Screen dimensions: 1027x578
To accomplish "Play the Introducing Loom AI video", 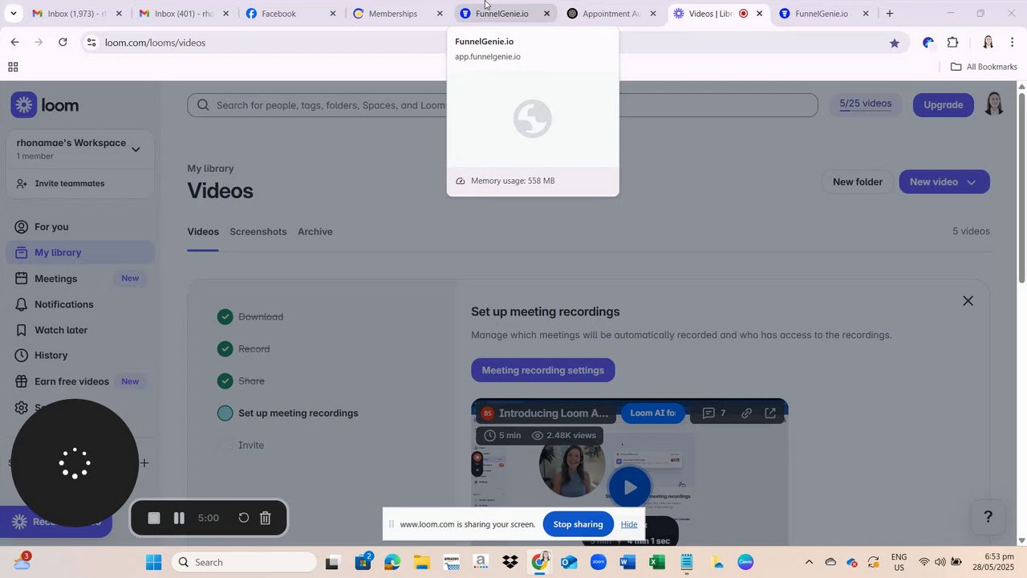I will pos(630,486).
